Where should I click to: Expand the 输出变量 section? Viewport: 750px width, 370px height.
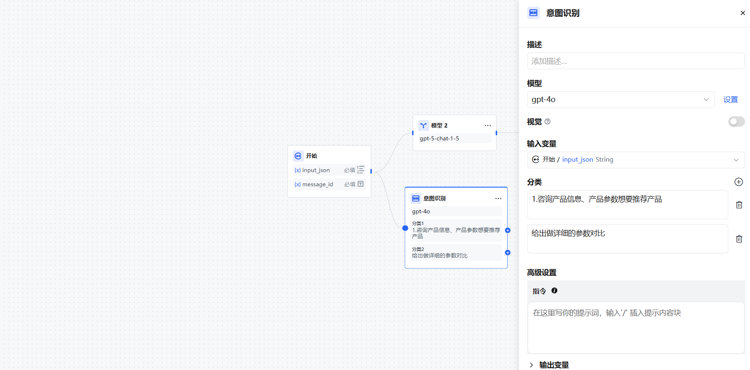549,365
